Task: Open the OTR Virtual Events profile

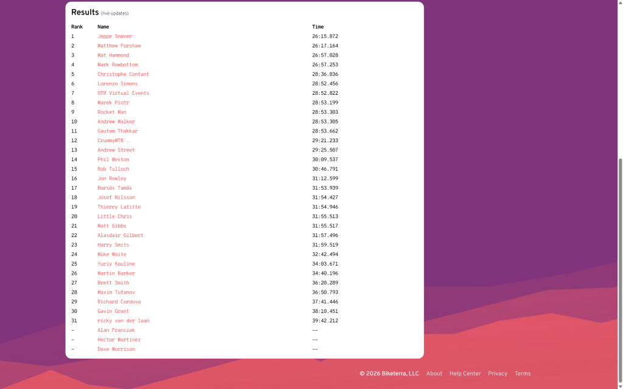Action: pos(123,94)
